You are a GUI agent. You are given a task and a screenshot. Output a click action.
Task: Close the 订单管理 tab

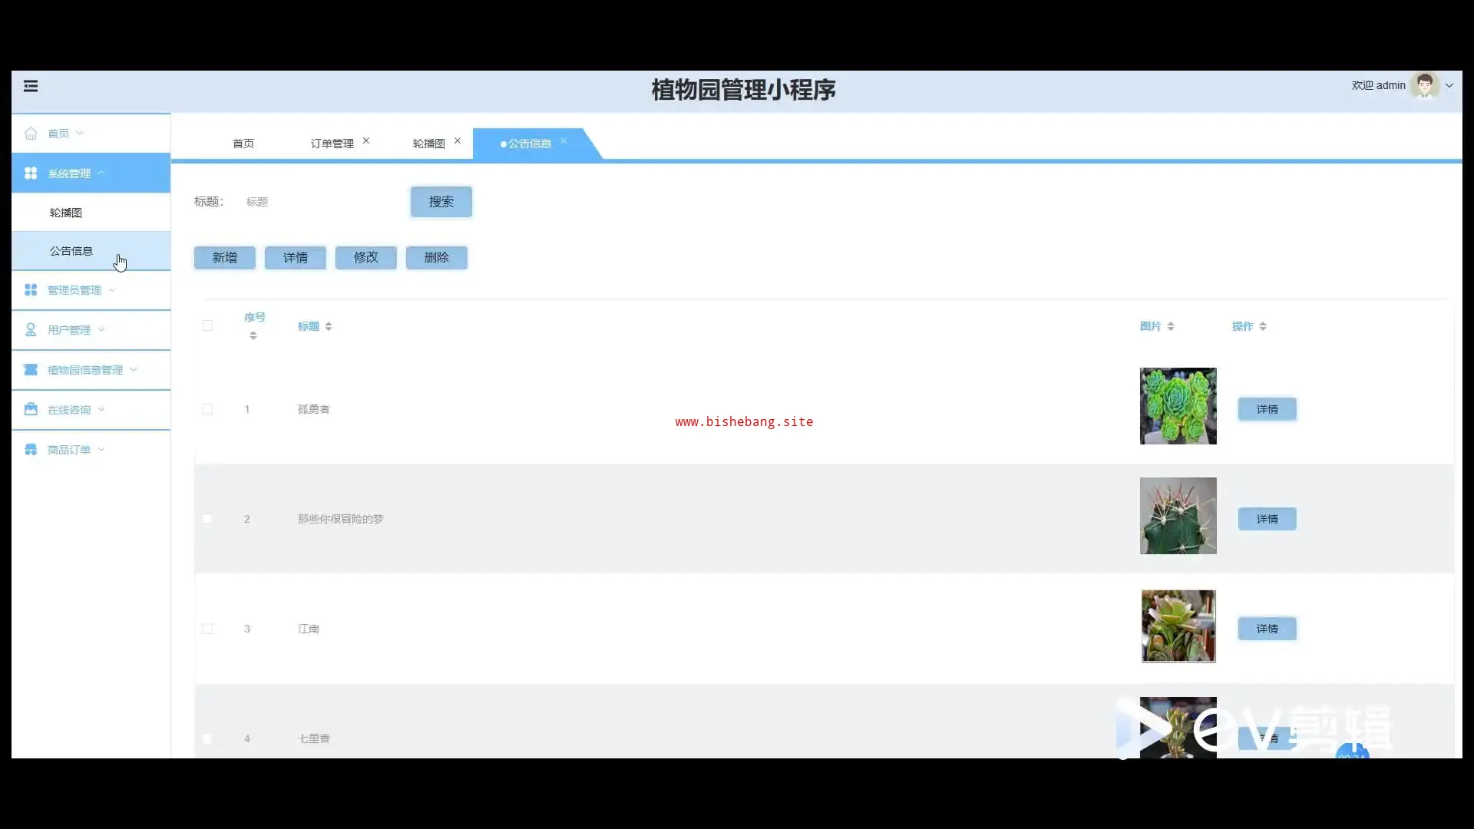point(366,141)
